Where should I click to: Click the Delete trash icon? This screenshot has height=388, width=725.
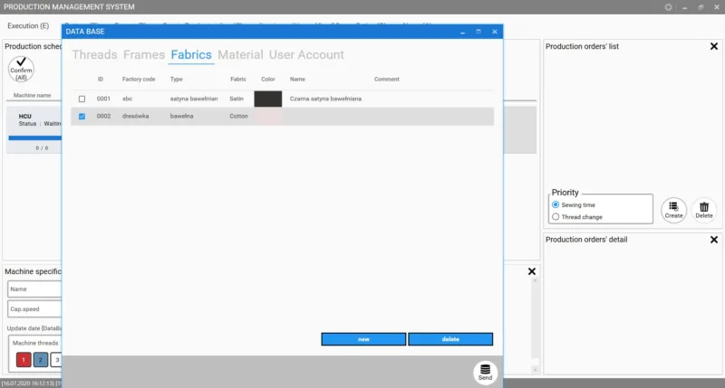(x=704, y=210)
